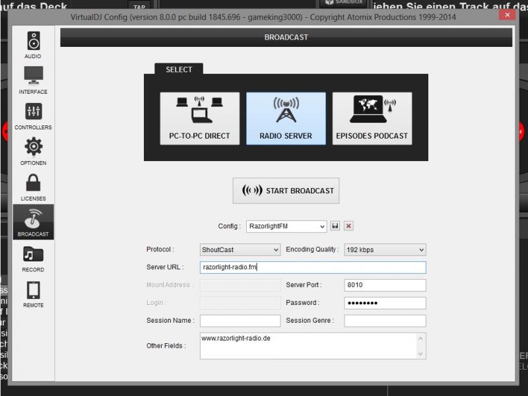The height and width of the screenshot is (396, 528).
Task: Go to the Controllers settings
Action: [33, 115]
